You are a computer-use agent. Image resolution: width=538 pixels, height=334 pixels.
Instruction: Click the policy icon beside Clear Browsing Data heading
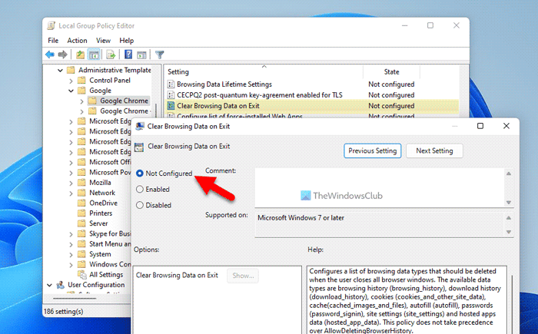(139, 147)
